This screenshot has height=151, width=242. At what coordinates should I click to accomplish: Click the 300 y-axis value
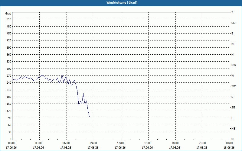(9, 69)
